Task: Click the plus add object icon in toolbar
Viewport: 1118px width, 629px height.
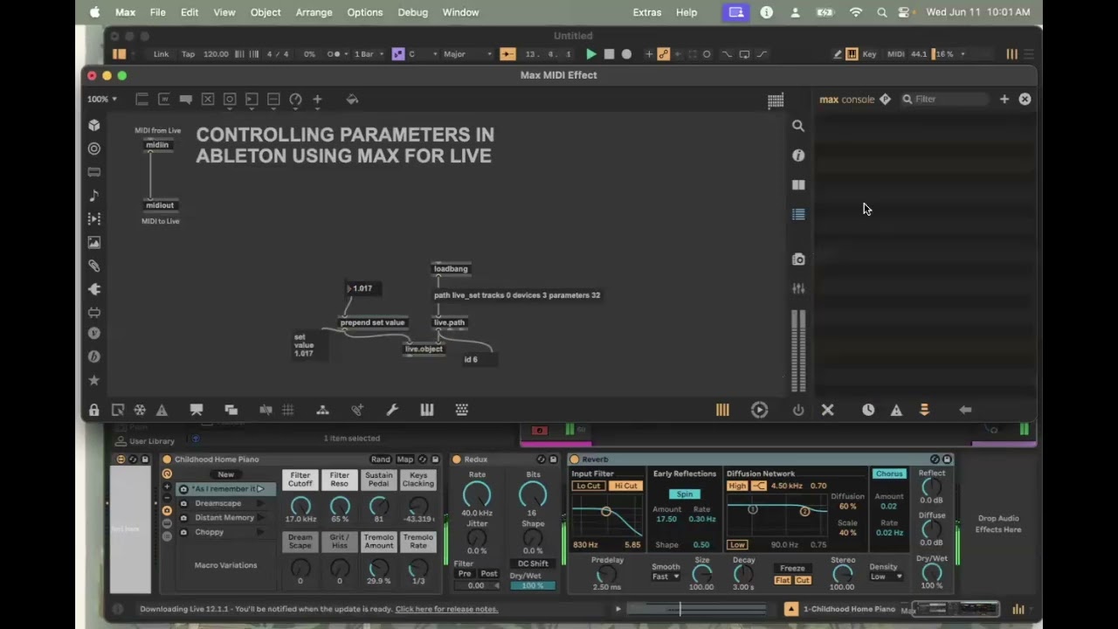Action: coord(317,100)
